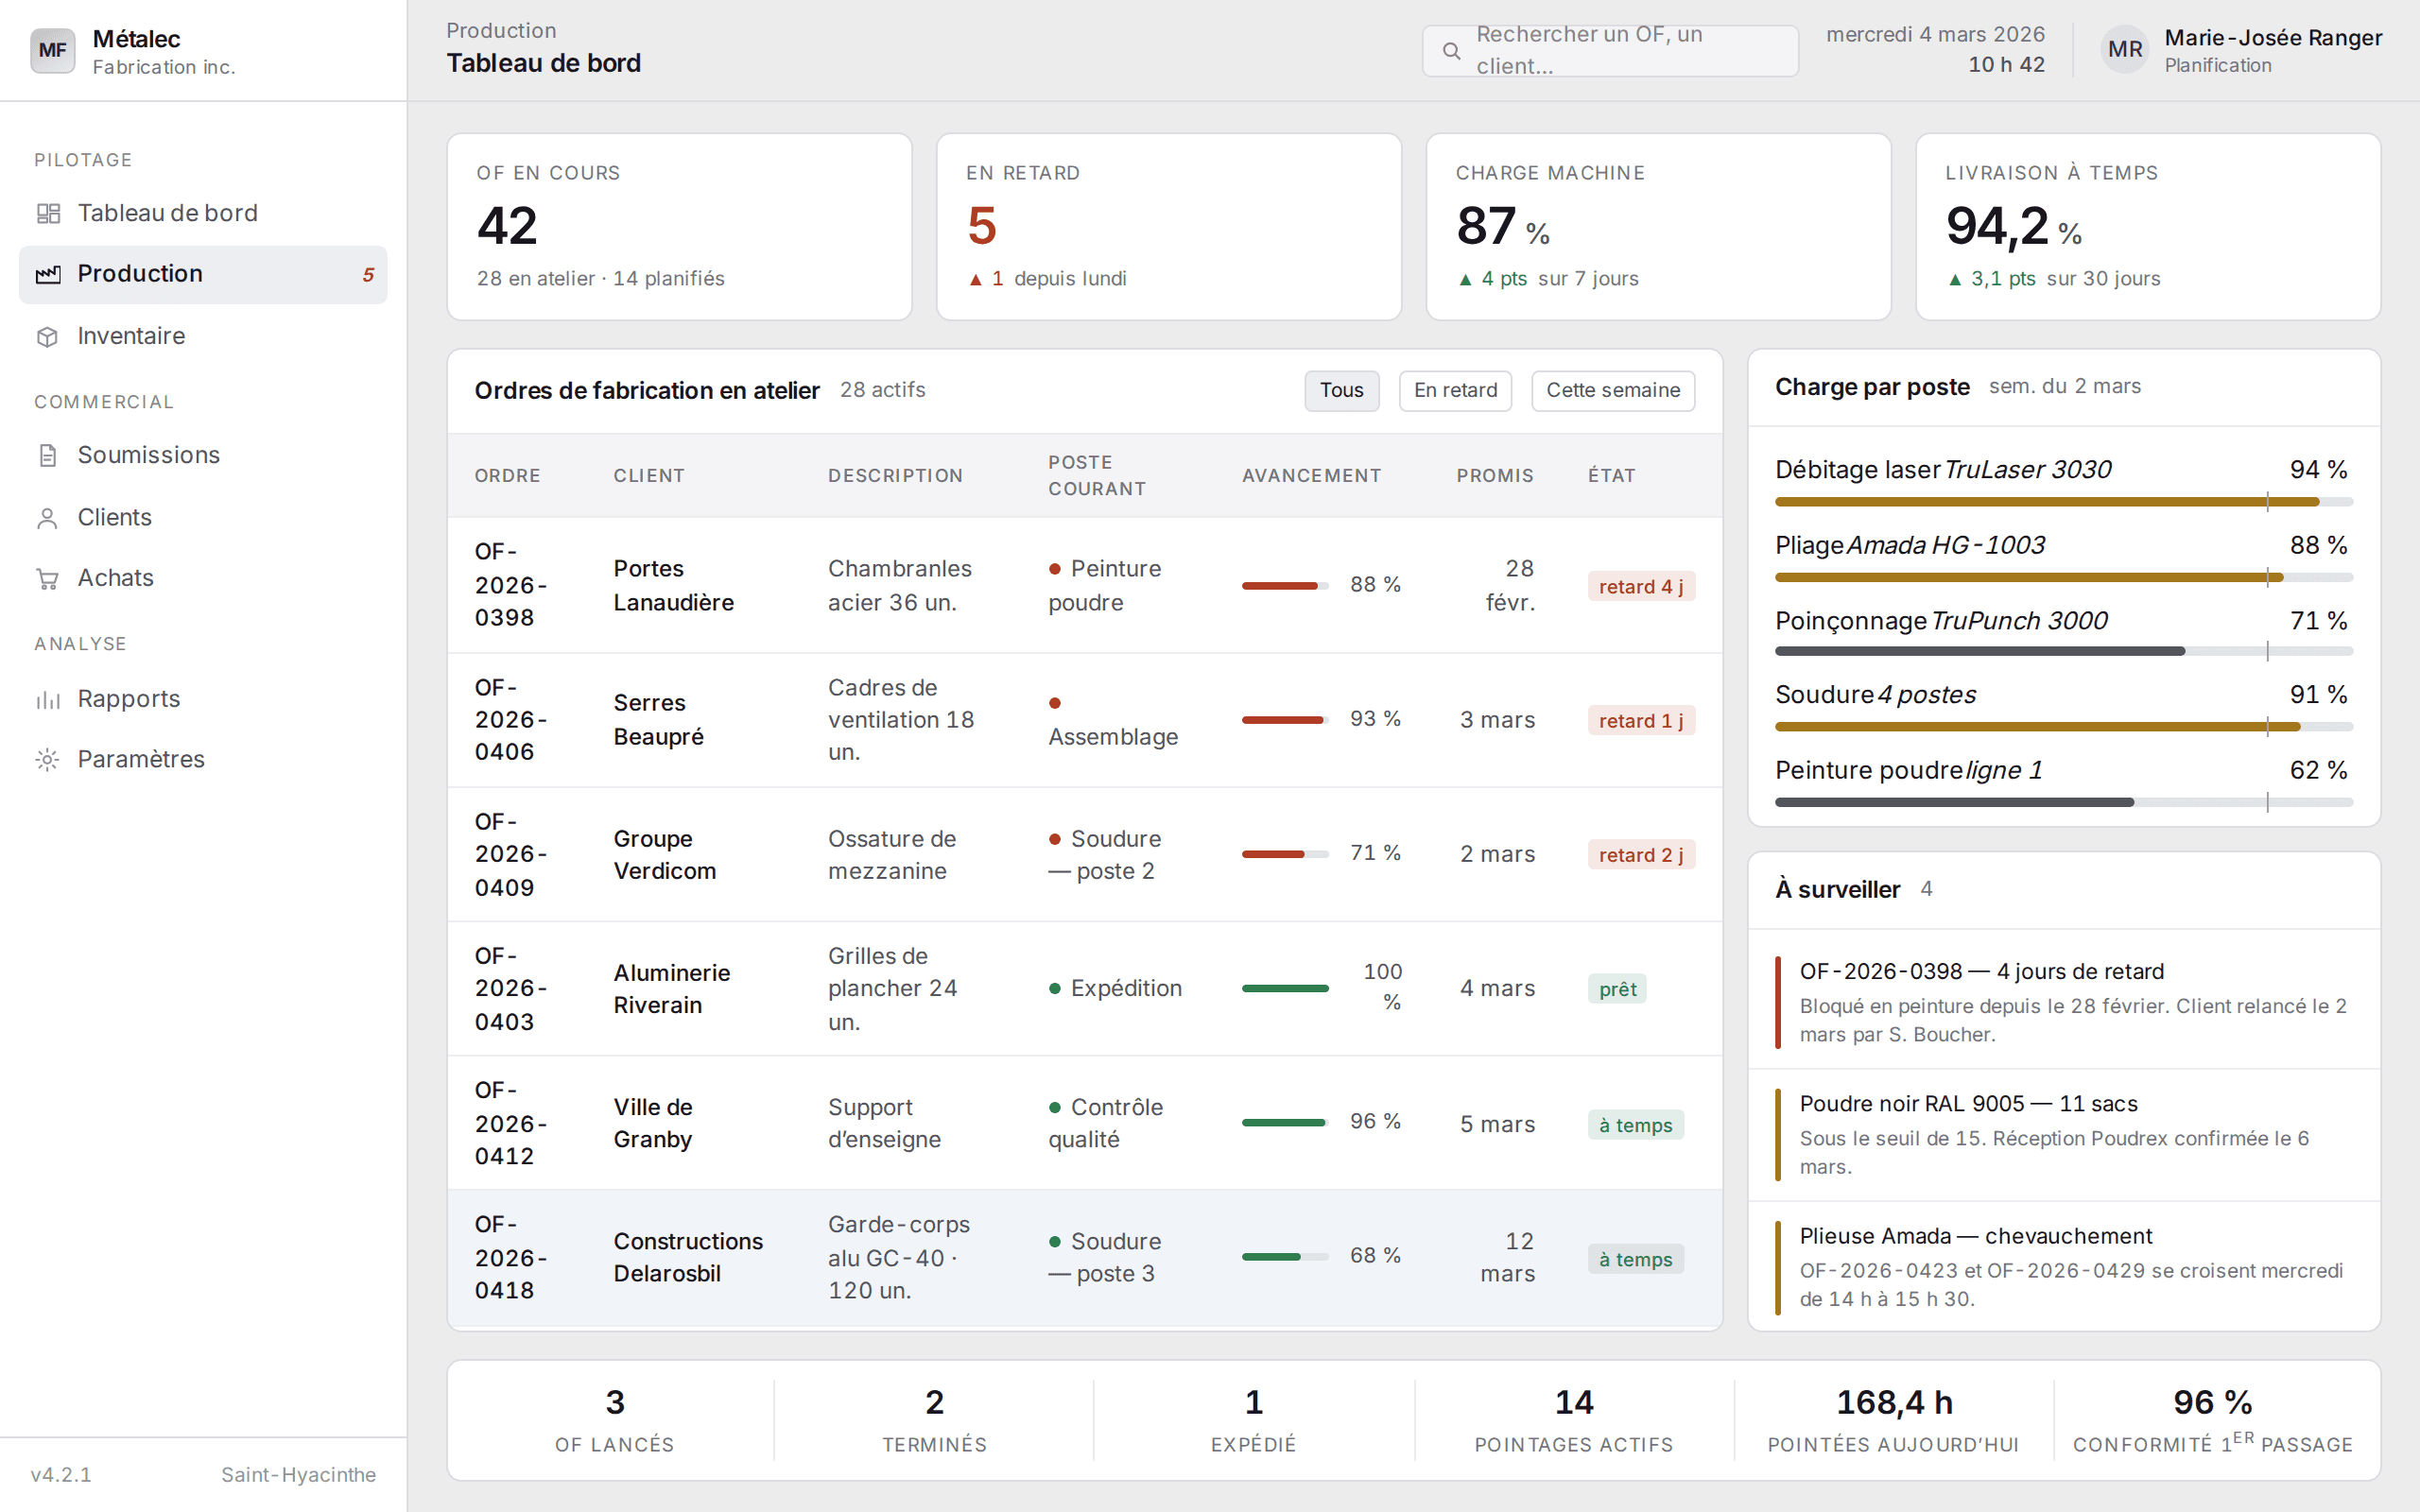The image size is (2420, 1512).
Task: Click the Paramètres gear icon
Action: click(48, 759)
